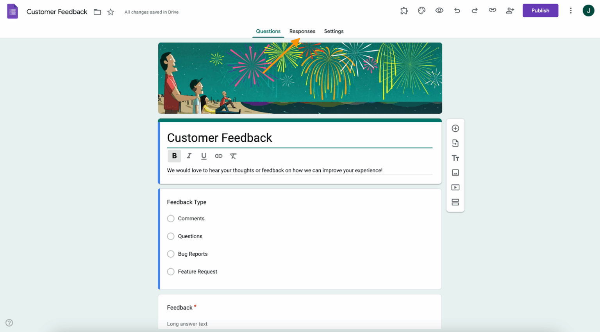This screenshot has height=332, width=600.
Task: Switch to the Responses tab
Action: 302,31
